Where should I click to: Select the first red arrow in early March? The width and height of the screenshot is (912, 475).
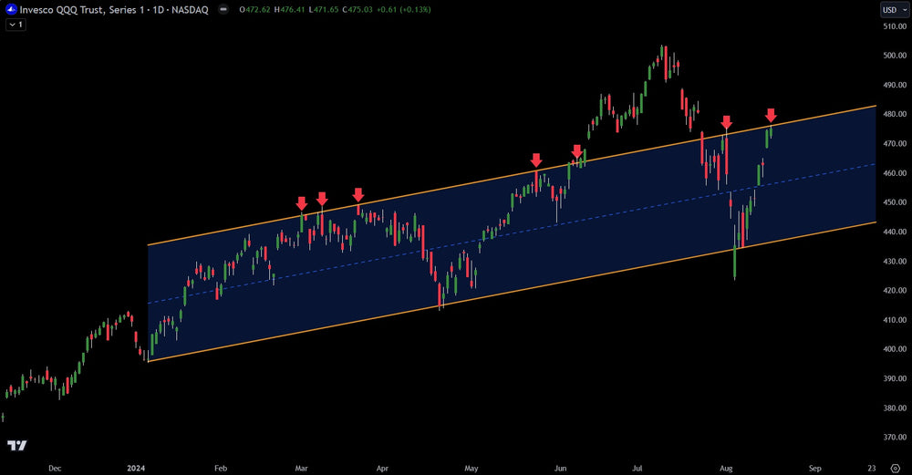click(302, 203)
